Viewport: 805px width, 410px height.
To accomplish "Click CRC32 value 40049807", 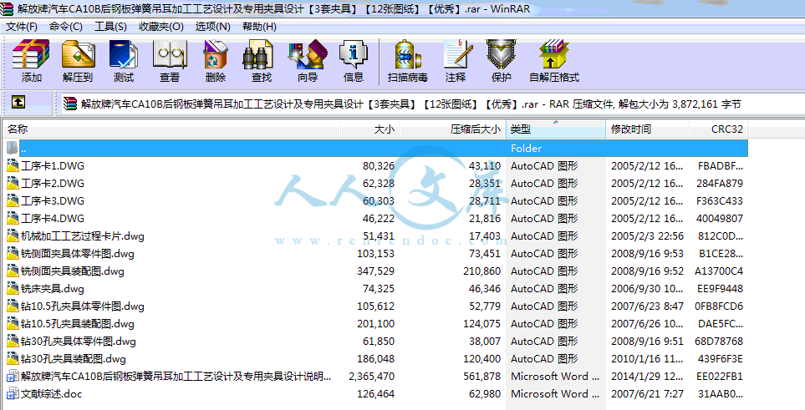I will coord(719,218).
